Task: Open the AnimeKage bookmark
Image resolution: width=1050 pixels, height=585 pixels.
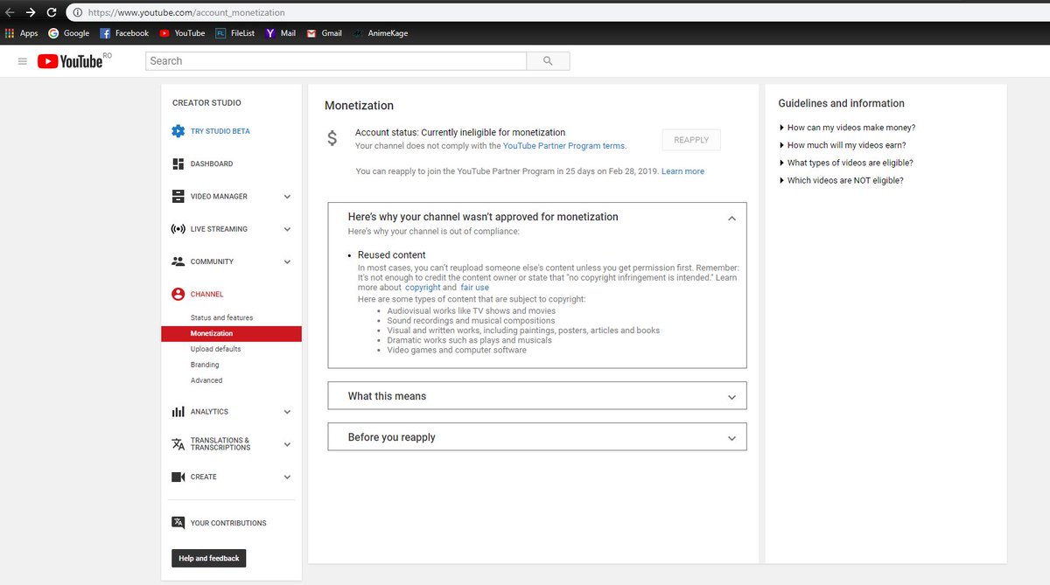Action: point(380,33)
